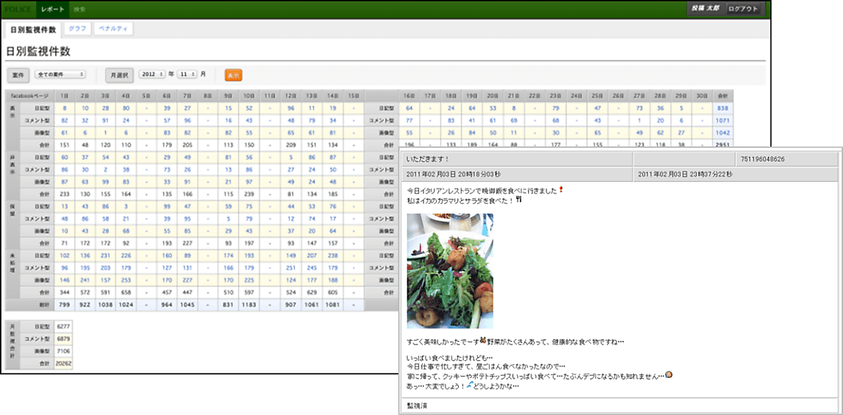This screenshot has width=843, height=415.
Task: Click the fork and knife emoji
Action: pos(519,200)
